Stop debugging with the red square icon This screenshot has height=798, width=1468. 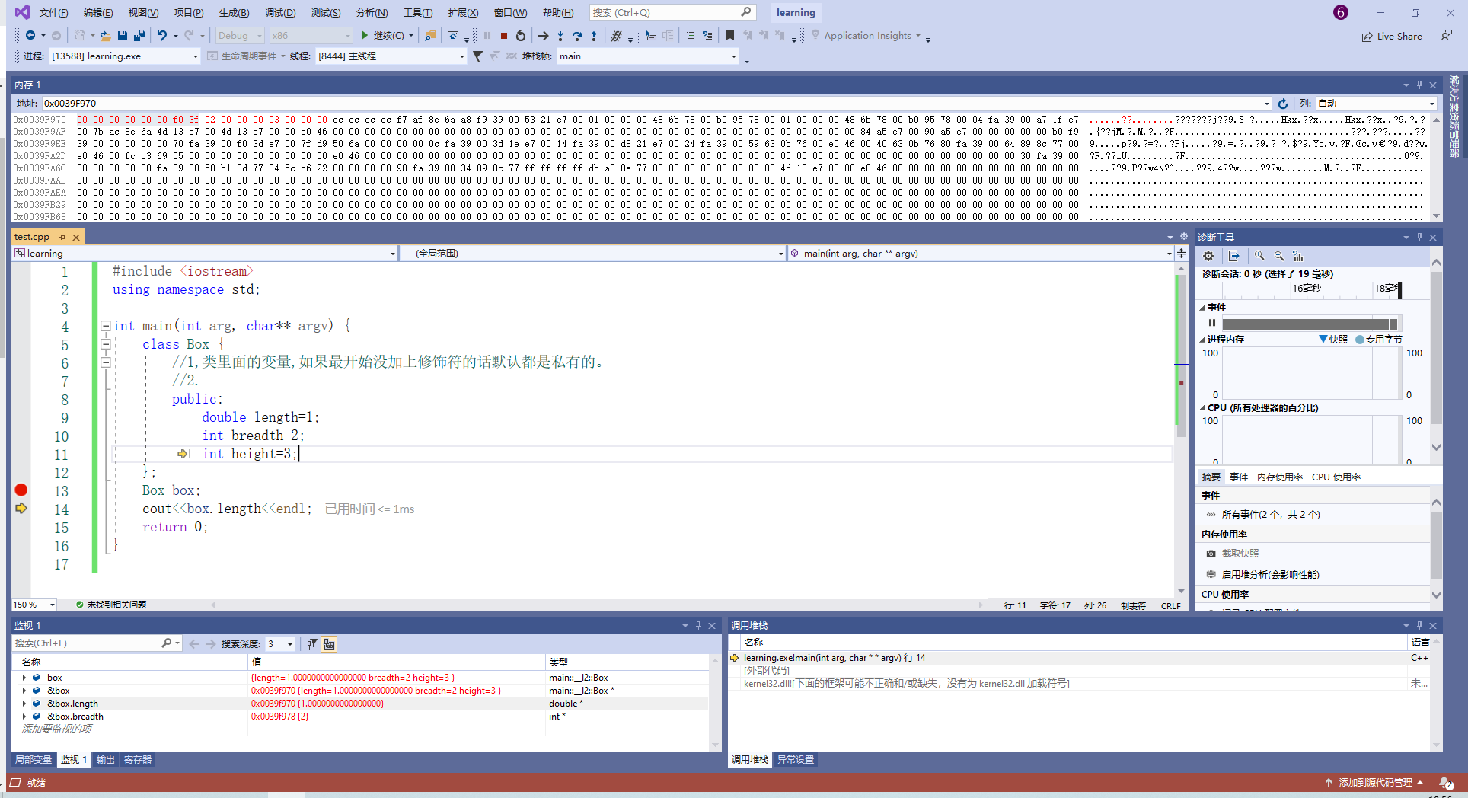point(504,35)
